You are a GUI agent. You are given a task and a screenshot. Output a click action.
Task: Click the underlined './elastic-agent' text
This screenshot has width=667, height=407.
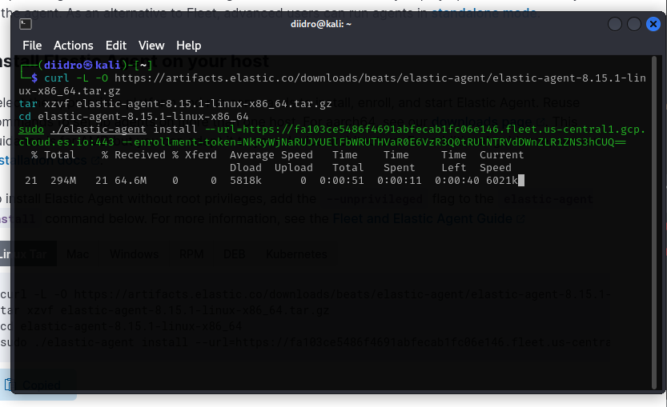click(x=98, y=130)
